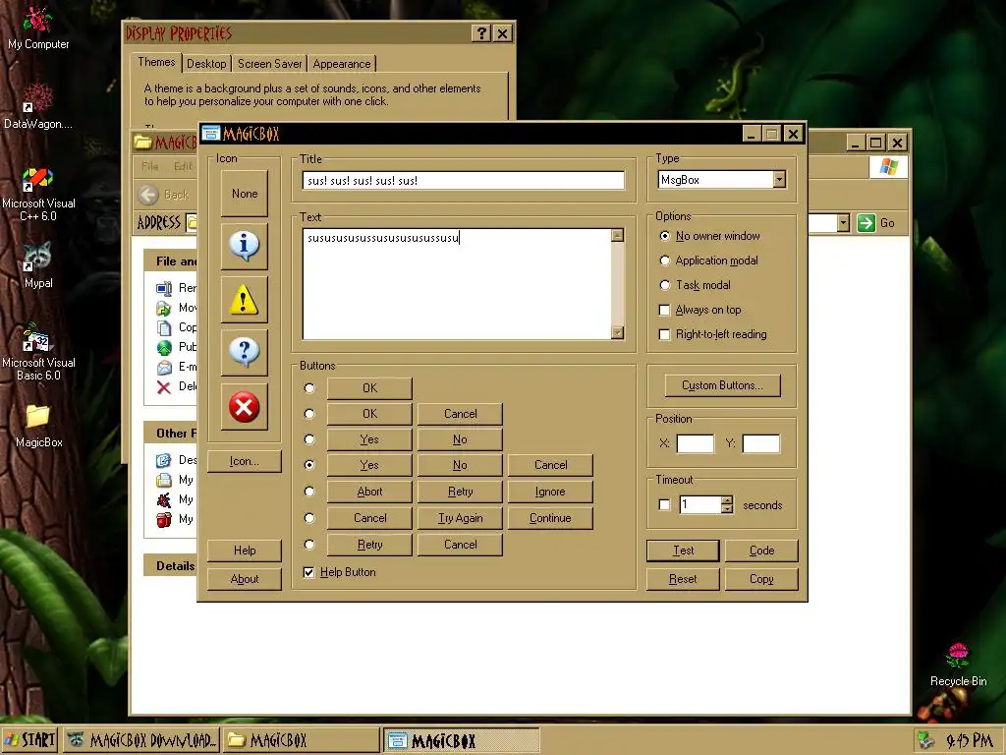Open the File menu in Explorer window
The width and height of the screenshot is (1006, 755).
[x=149, y=165]
